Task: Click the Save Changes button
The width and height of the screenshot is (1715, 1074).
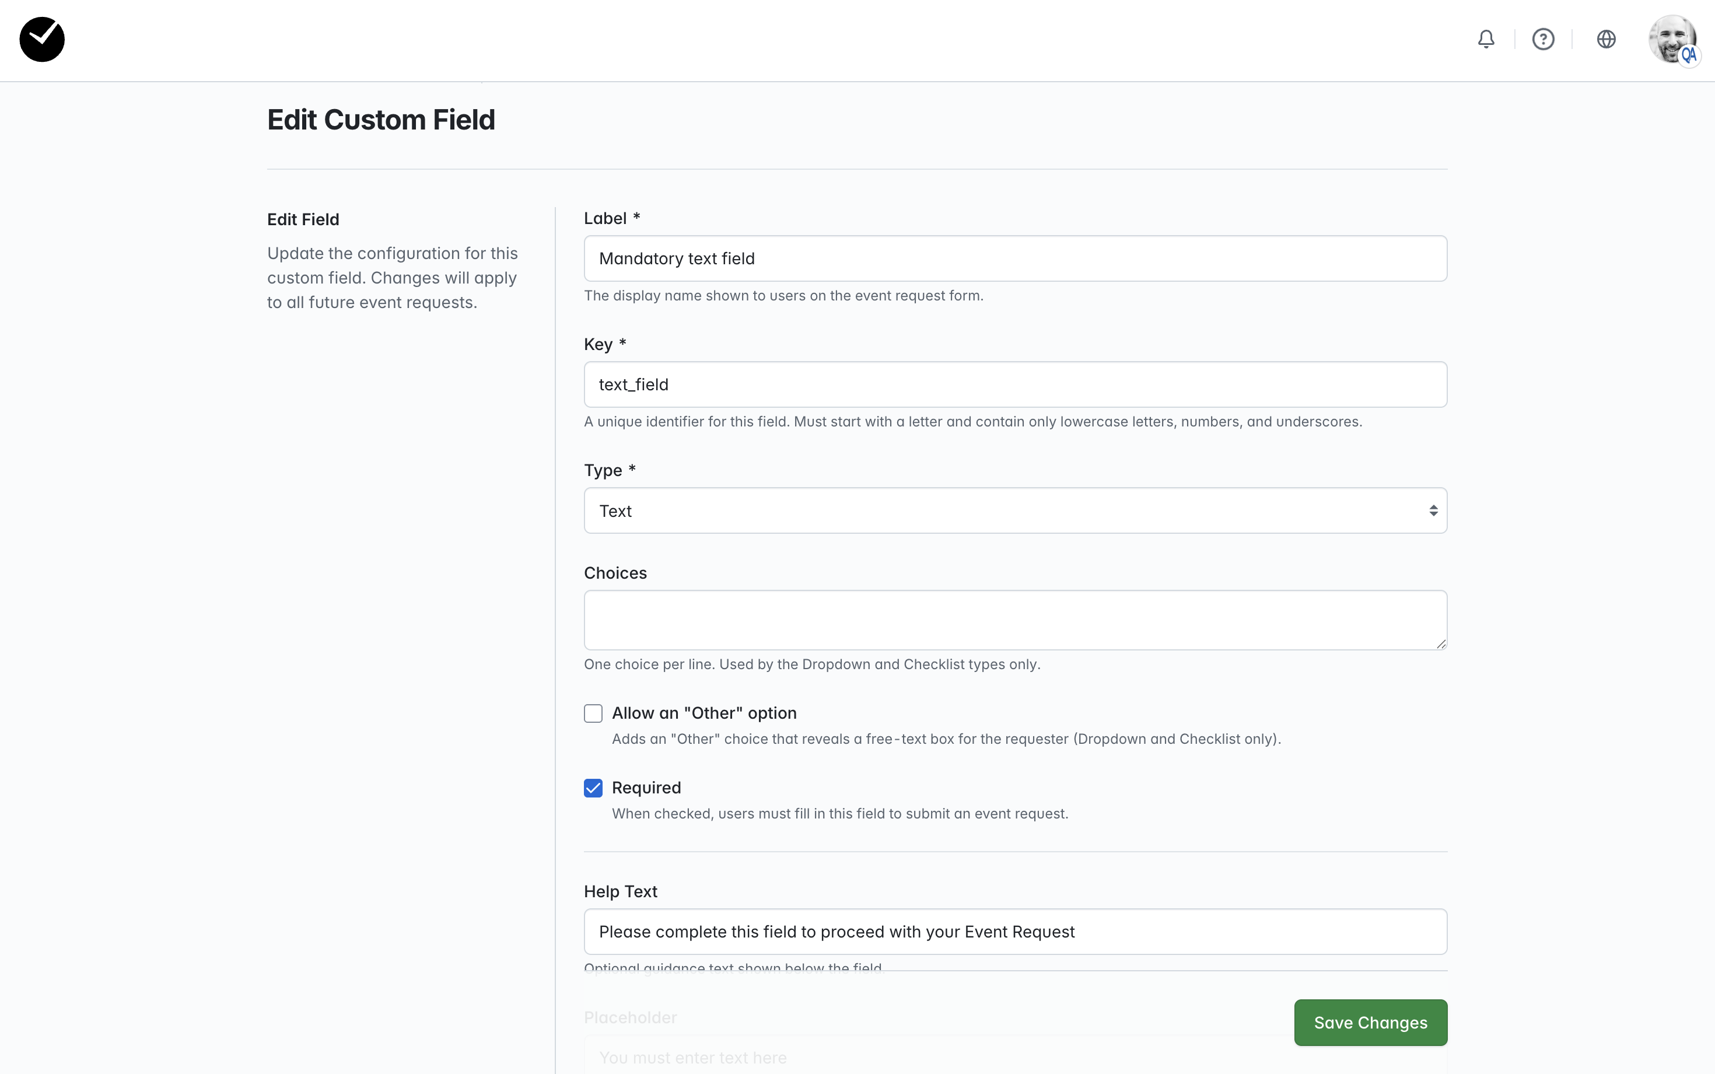Action: pyautogui.click(x=1370, y=1022)
